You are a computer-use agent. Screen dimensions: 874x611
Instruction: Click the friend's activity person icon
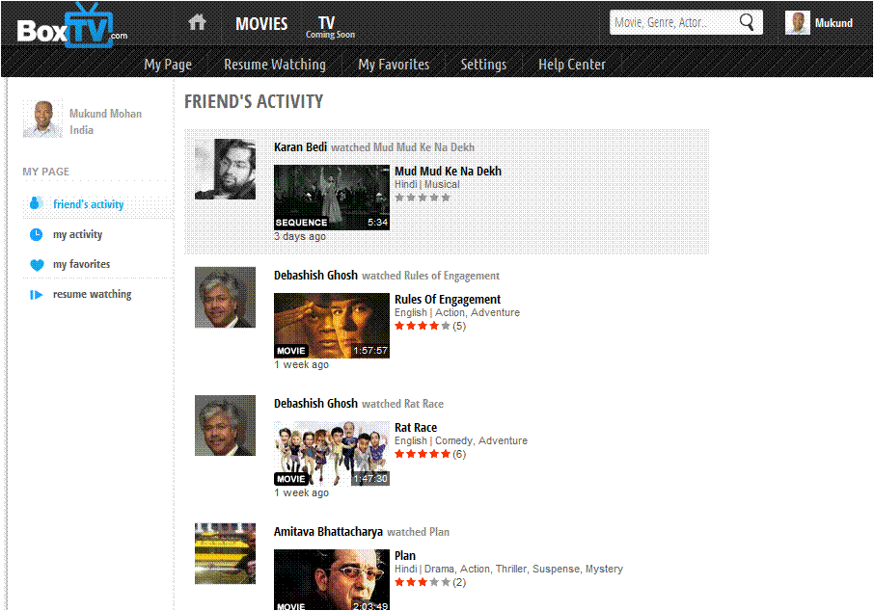click(x=36, y=204)
